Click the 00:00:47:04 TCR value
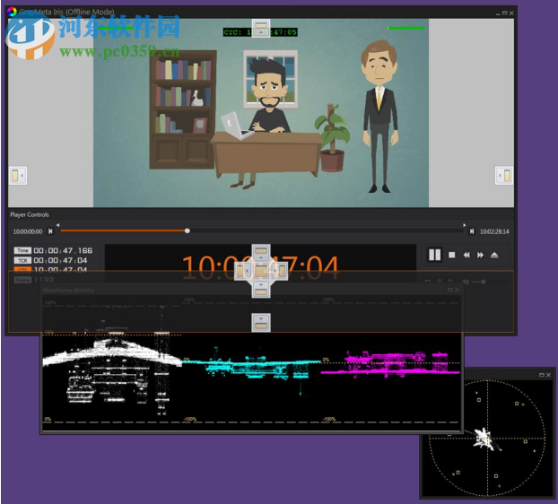Image resolution: width=558 pixels, height=504 pixels. (60, 260)
